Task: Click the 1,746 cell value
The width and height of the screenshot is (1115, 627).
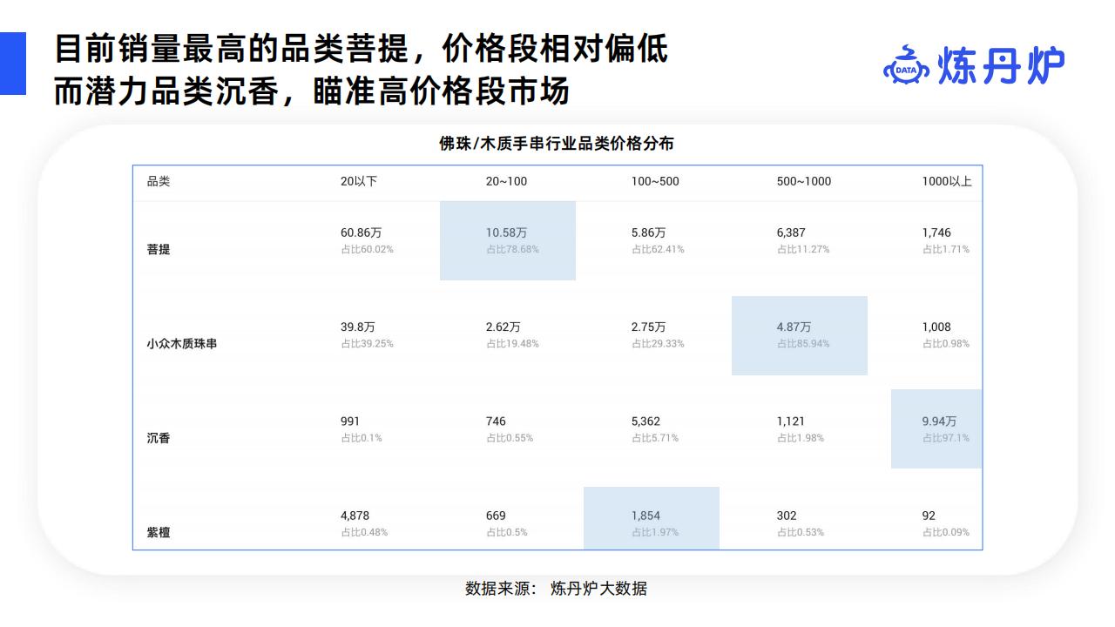Action: (936, 233)
